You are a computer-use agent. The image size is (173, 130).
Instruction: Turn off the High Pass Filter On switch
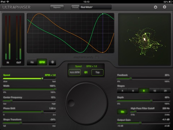[x=123, y=112]
